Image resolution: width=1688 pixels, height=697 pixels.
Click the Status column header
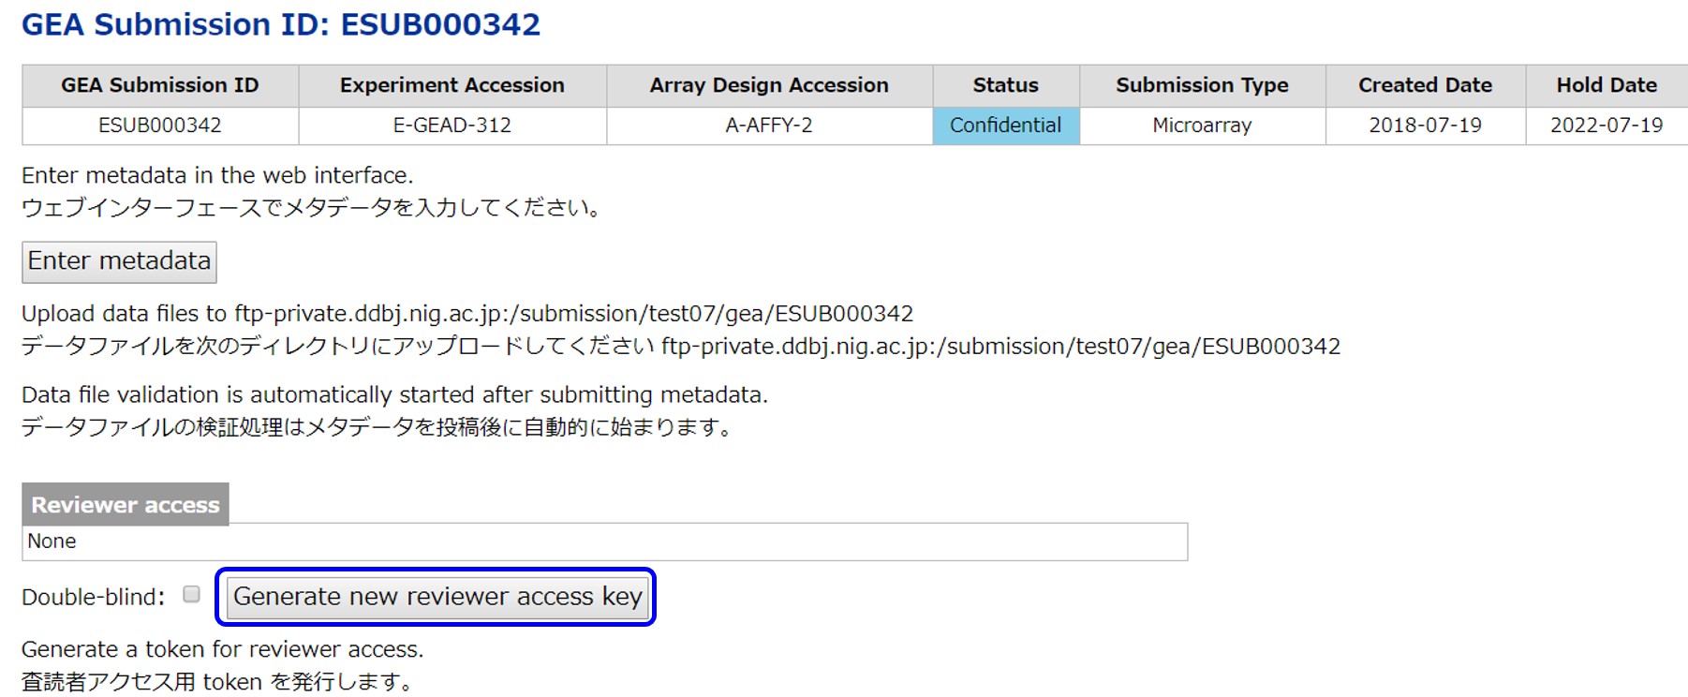click(1005, 85)
